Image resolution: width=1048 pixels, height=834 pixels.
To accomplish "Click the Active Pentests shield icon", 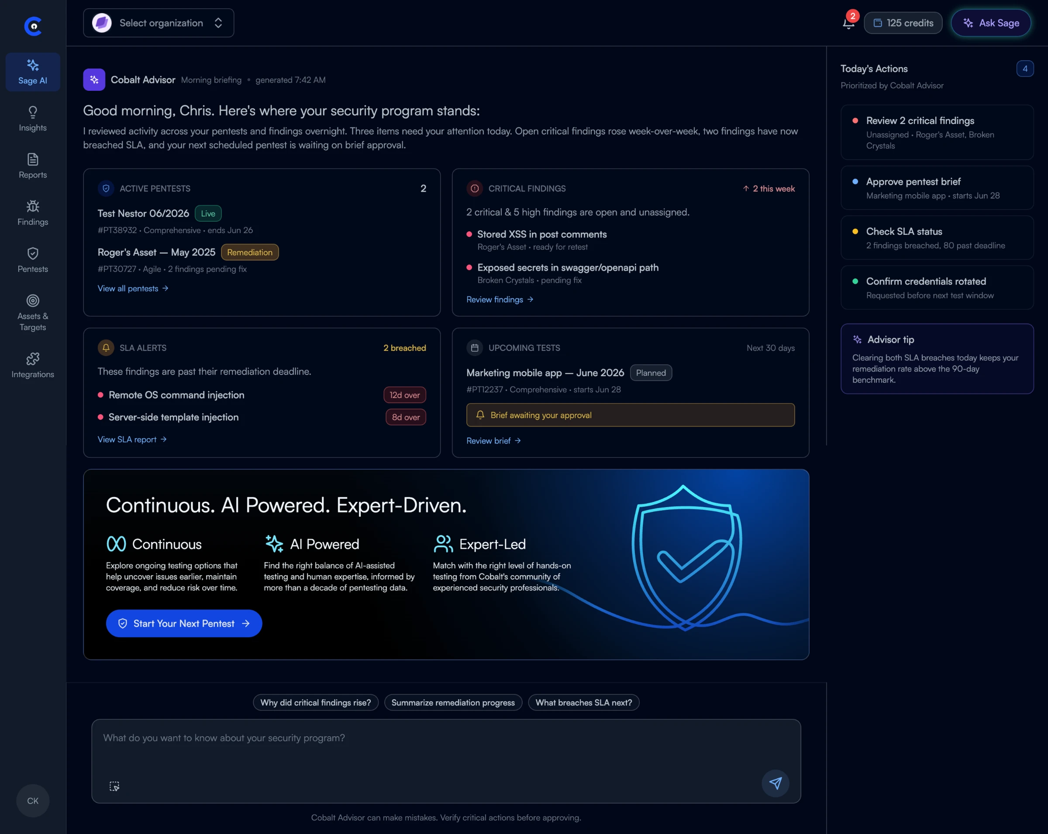I will [x=106, y=188].
